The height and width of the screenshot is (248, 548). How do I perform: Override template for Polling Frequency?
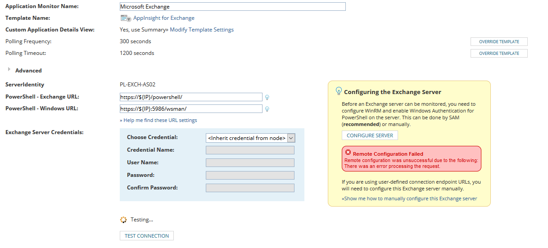point(499,41)
